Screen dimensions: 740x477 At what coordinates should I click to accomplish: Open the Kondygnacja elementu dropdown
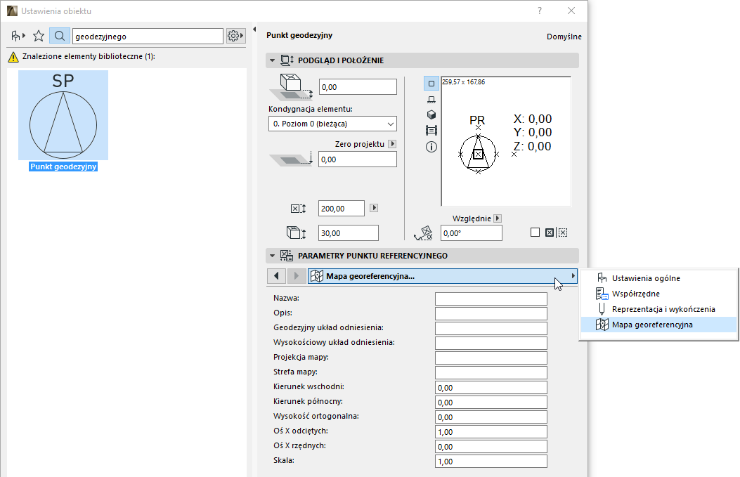(x=332, y=124)
